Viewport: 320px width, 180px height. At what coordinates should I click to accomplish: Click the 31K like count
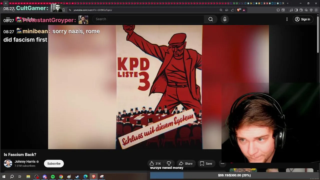coord(158,163)
